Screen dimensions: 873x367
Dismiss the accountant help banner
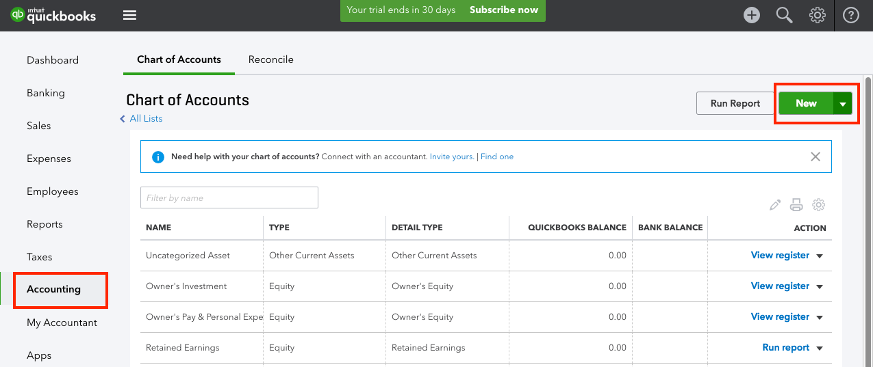coord(815,157)
